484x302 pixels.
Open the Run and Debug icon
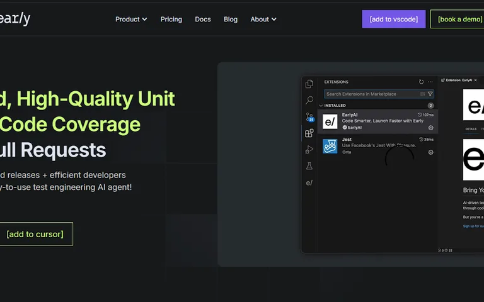point(309,150)
